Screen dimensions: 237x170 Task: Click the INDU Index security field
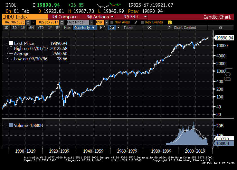point(25,17)
